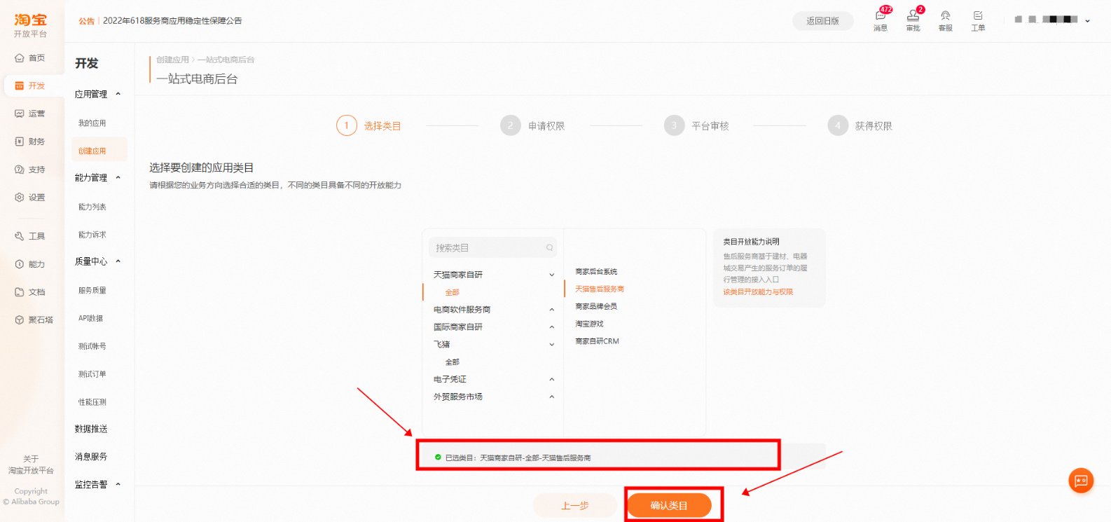This screenshot has width=1111, height=522.
Task: Collapse the 应用管理 menu group
Action: click(118, 94)
